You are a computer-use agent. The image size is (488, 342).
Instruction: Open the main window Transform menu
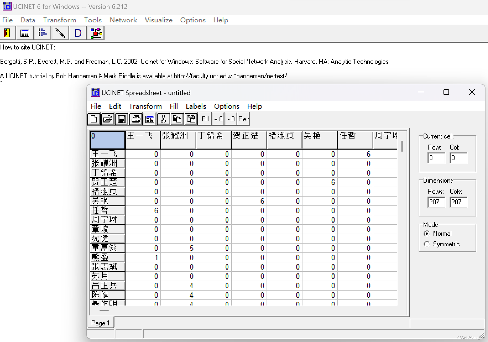tap(59, 20)
